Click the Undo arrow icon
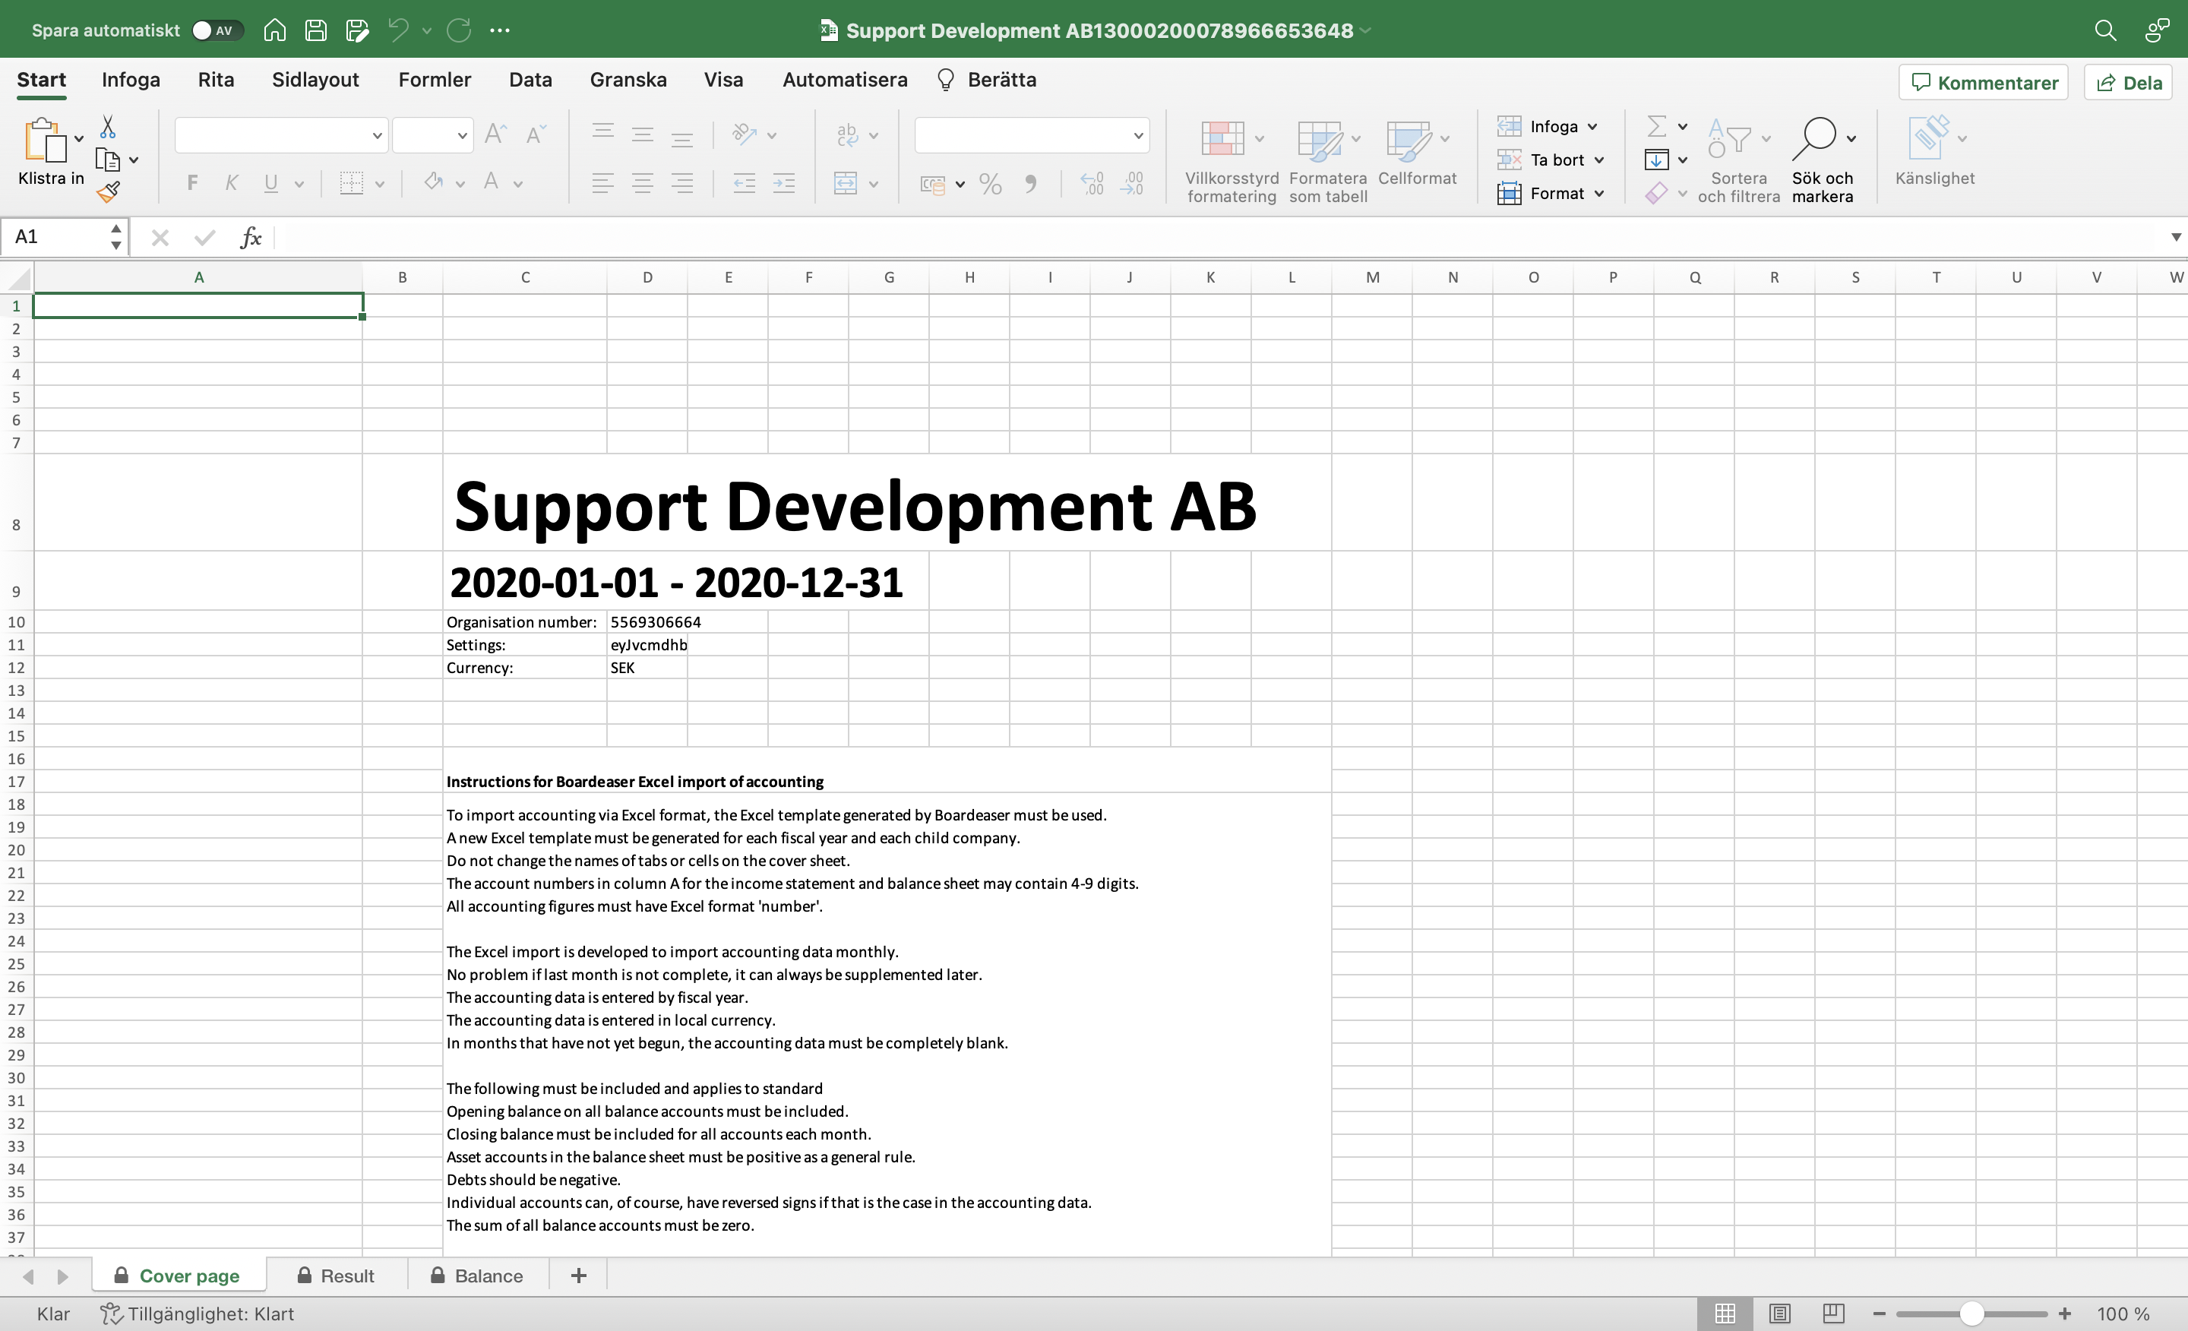2188x1331 pixels. click(x=398, y=30)
